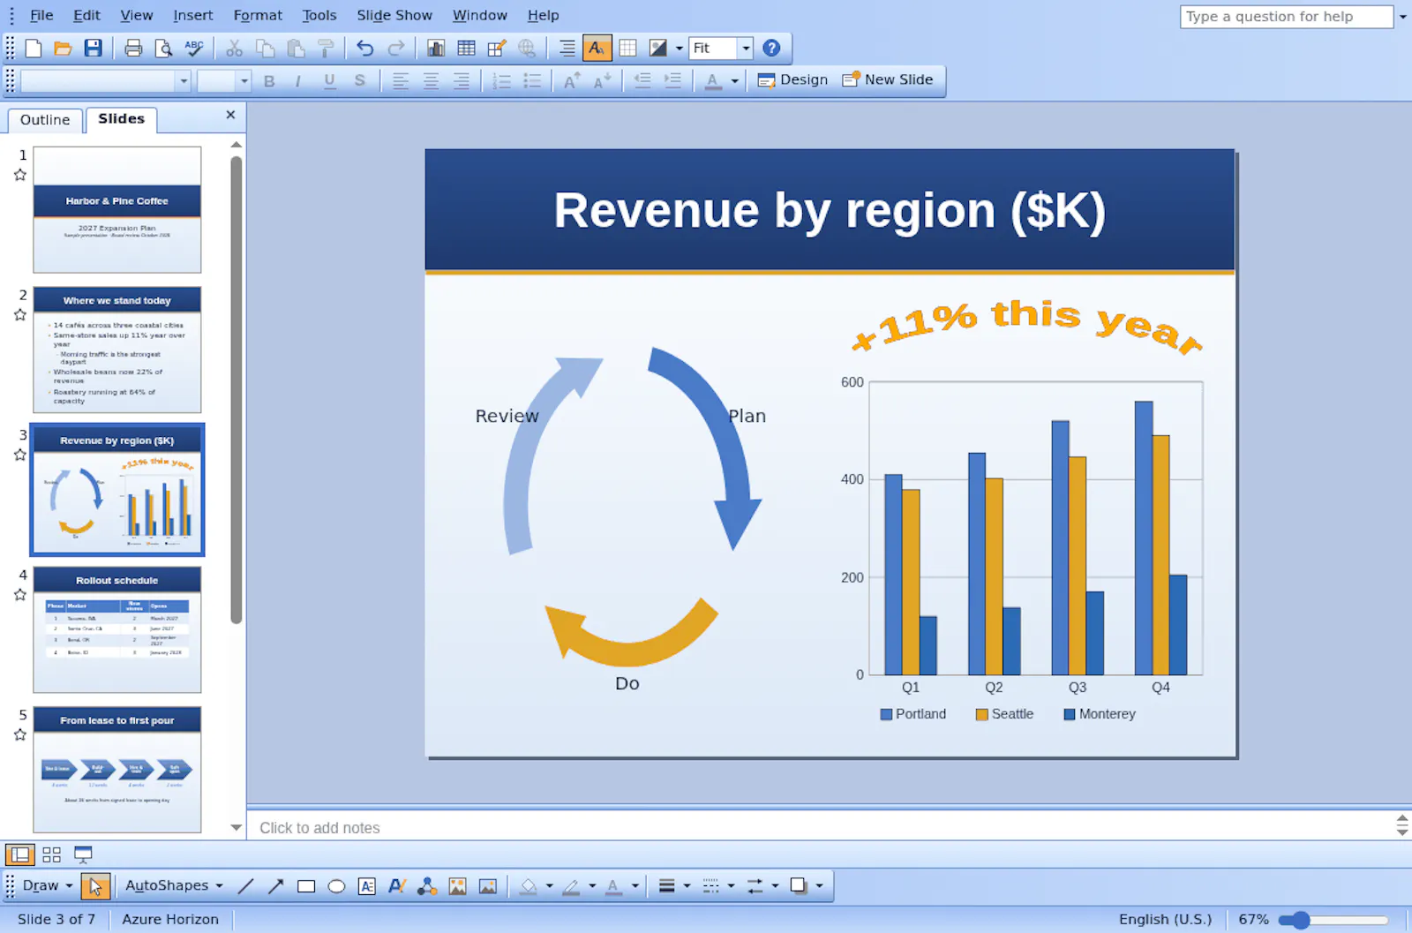
Task: Open the Spellcheck ABC icon
Action: pos(194,48)
